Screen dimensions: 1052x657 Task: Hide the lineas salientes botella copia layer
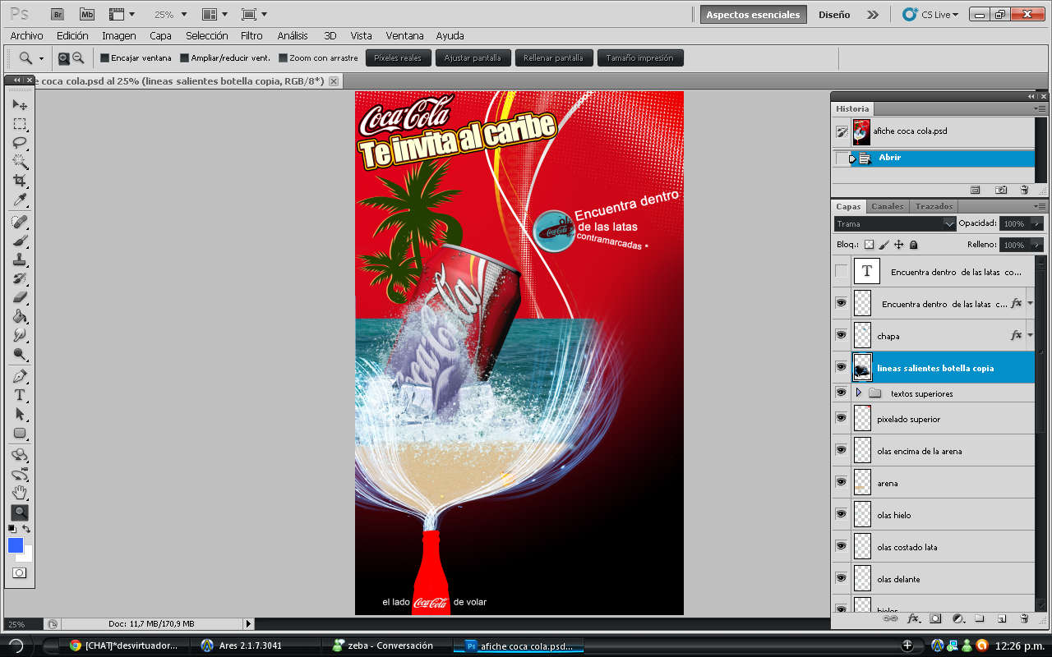point(841,367)
